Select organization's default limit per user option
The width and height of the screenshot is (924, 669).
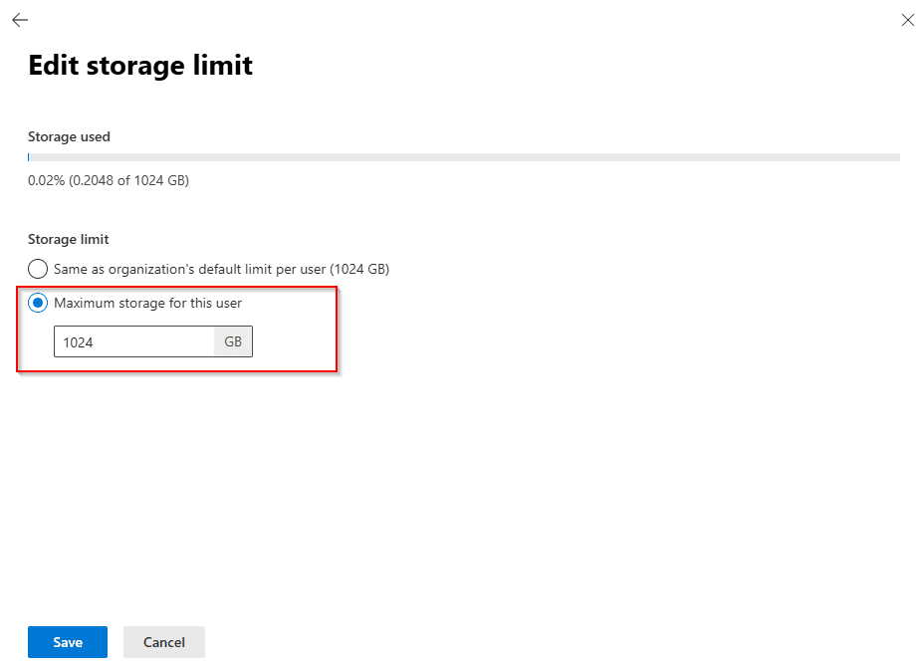(37, 268)
